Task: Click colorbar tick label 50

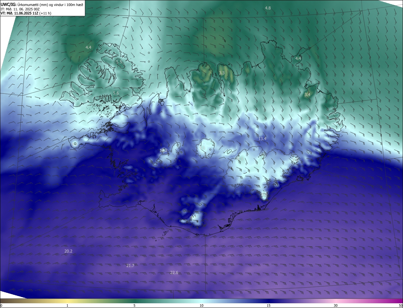Action: (400, 305)
